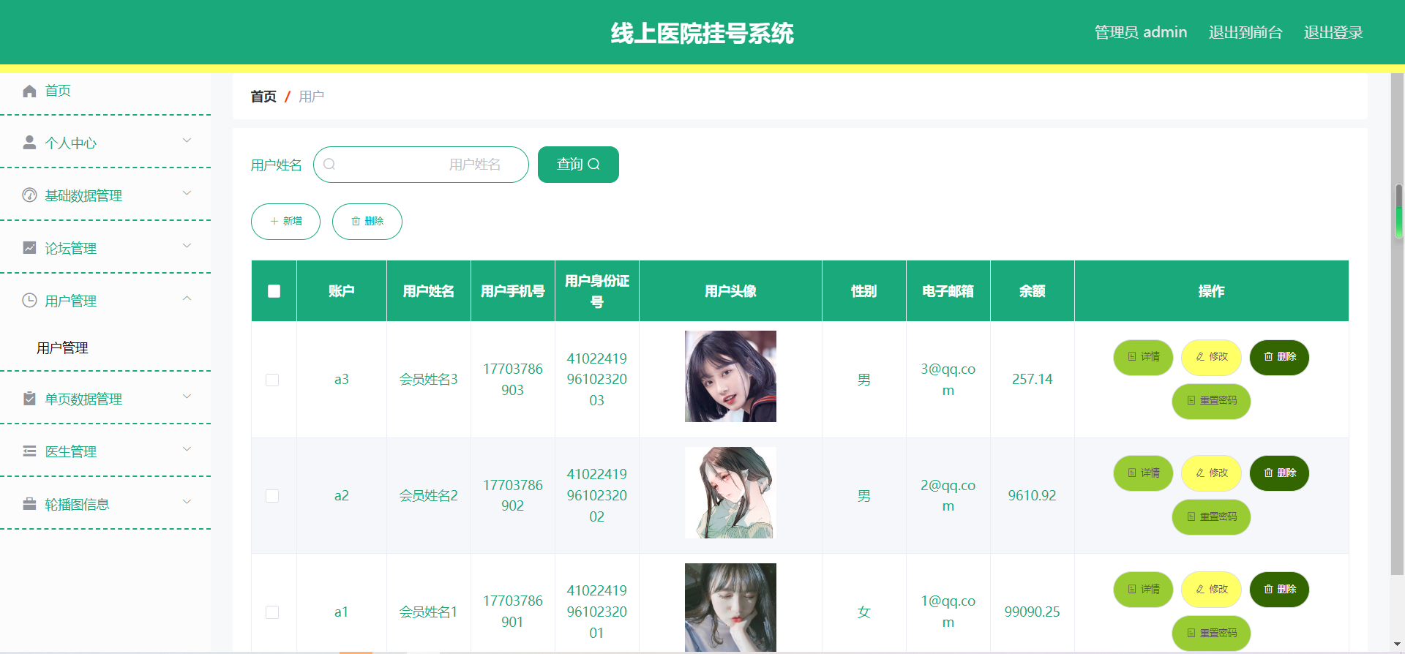Click the 余额 column header
1405x654 pixels.
(x=1033, y=291)
